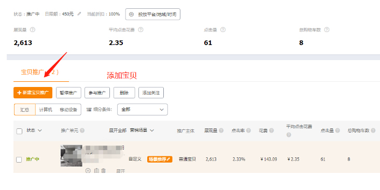Switch device view to 移动设备

(68, 110)
